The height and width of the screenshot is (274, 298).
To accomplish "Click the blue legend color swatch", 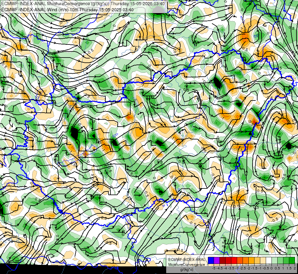I will pos(211,260).
